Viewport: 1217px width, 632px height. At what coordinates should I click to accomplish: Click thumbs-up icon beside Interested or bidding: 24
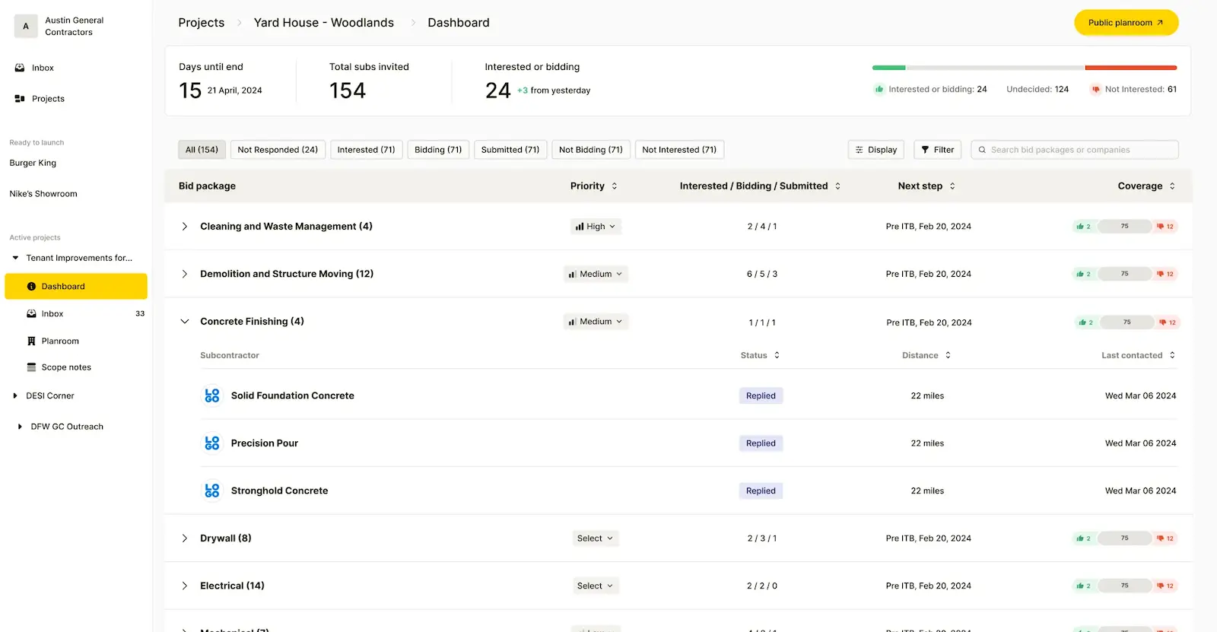point(879,89)
